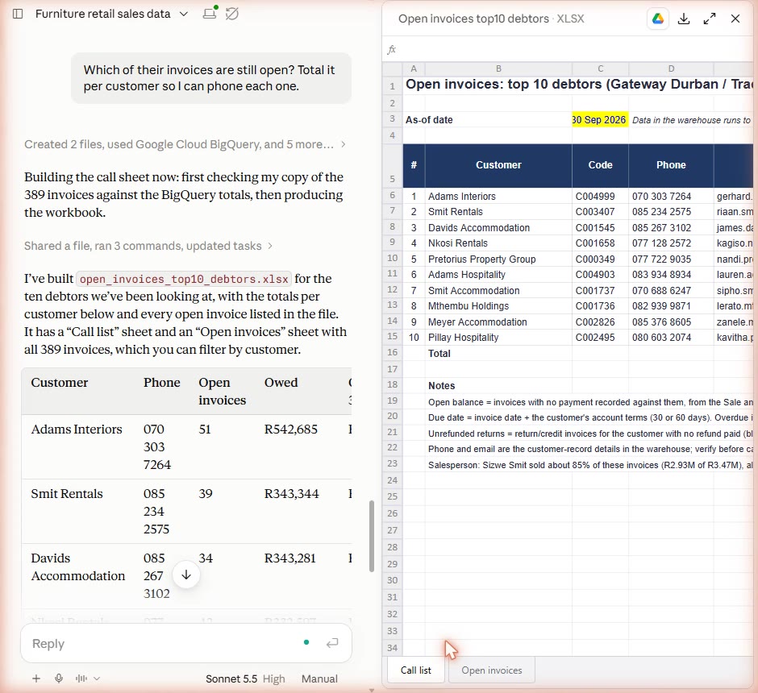Image resolution: width=758 pixels, height=693 pixels.
Task: Close the spreadsheet preview panel
Action: coord(735,19)
